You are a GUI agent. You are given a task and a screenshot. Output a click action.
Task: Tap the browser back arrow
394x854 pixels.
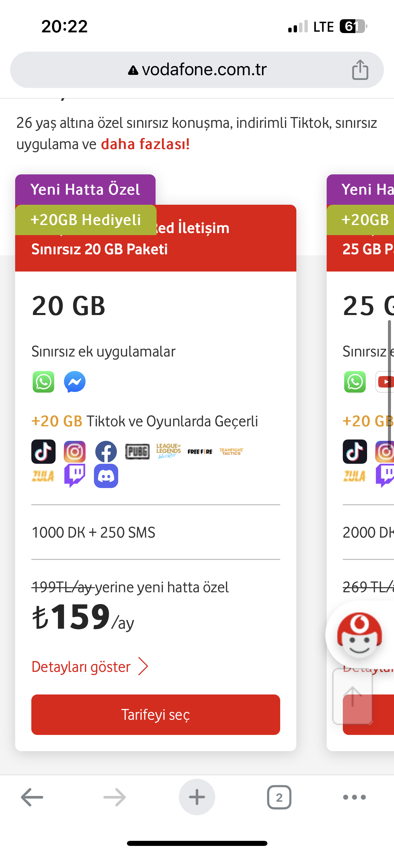(x=32, y=797)
